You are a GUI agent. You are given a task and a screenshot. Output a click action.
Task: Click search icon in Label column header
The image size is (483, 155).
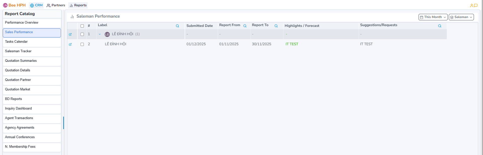pyautogui.click(x=177, y=26)
